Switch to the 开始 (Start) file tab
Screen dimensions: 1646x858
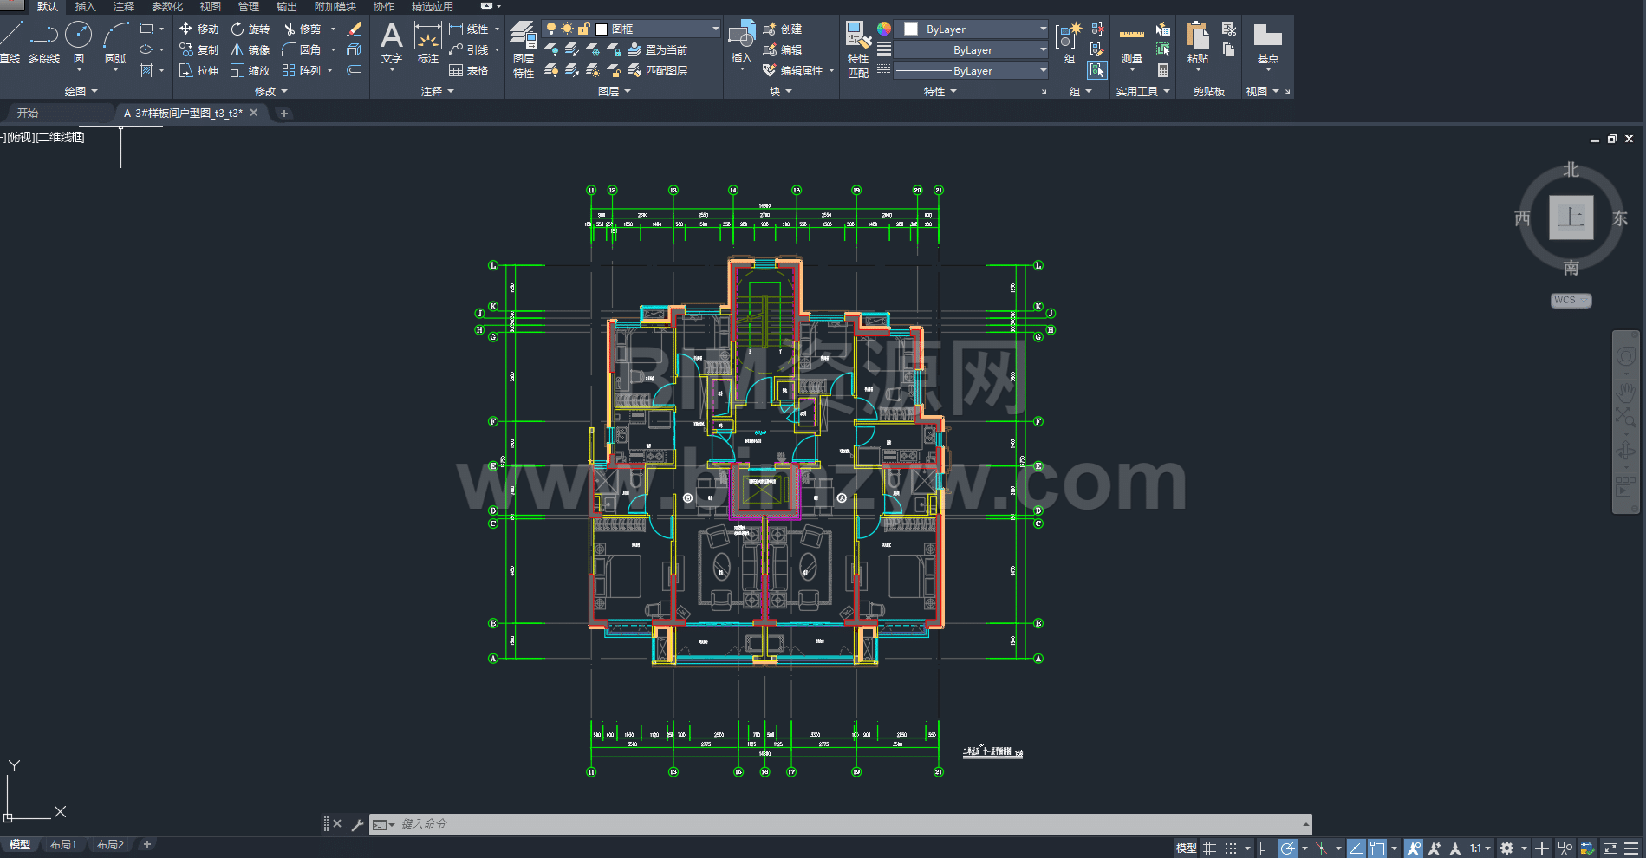pos(28,113)
